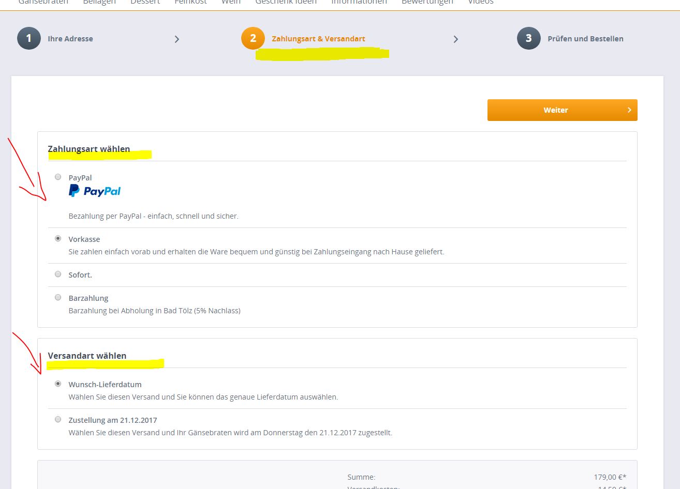Open the Videos menu item
The height and width of the screenshot is (489, 680).
(480, 3)
